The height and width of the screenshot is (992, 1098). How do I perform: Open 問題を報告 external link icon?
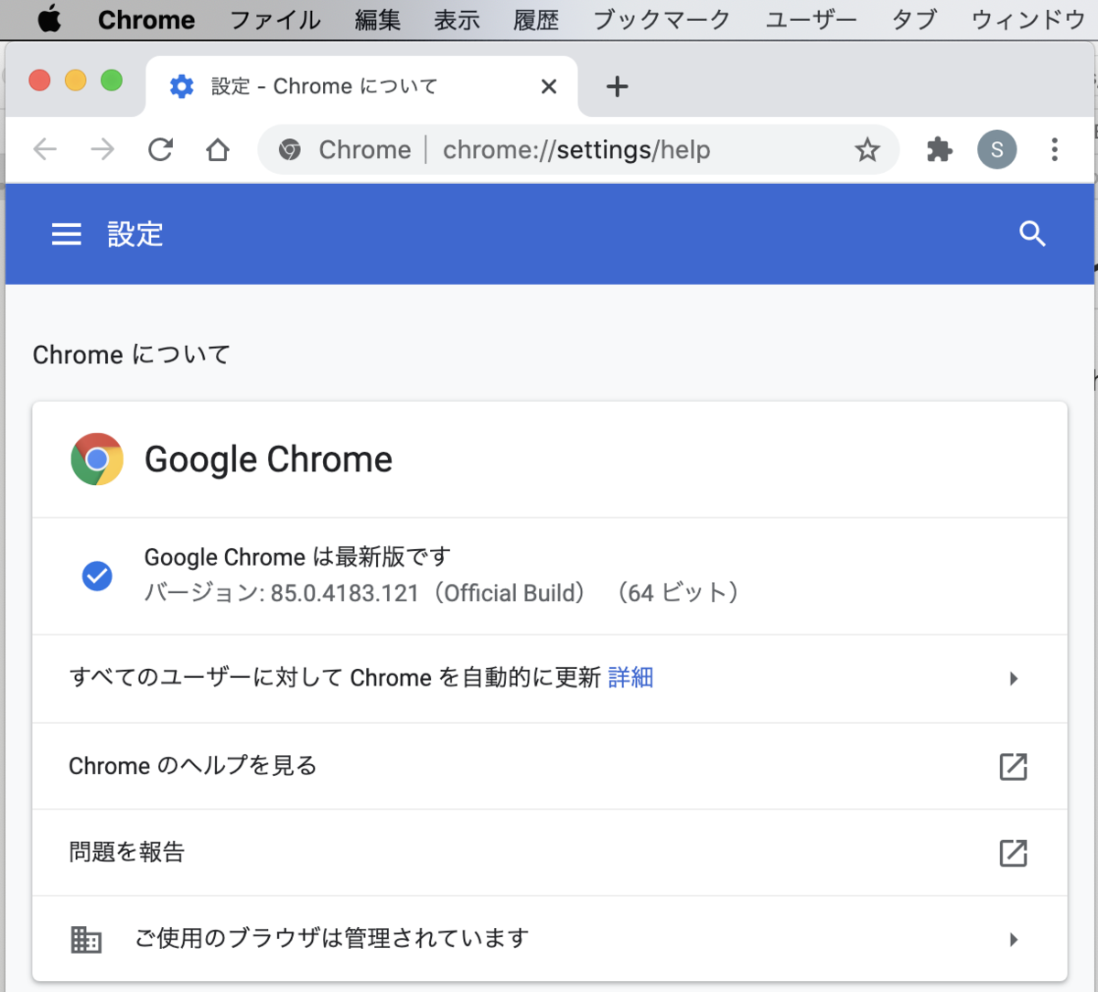[1013, 853]
